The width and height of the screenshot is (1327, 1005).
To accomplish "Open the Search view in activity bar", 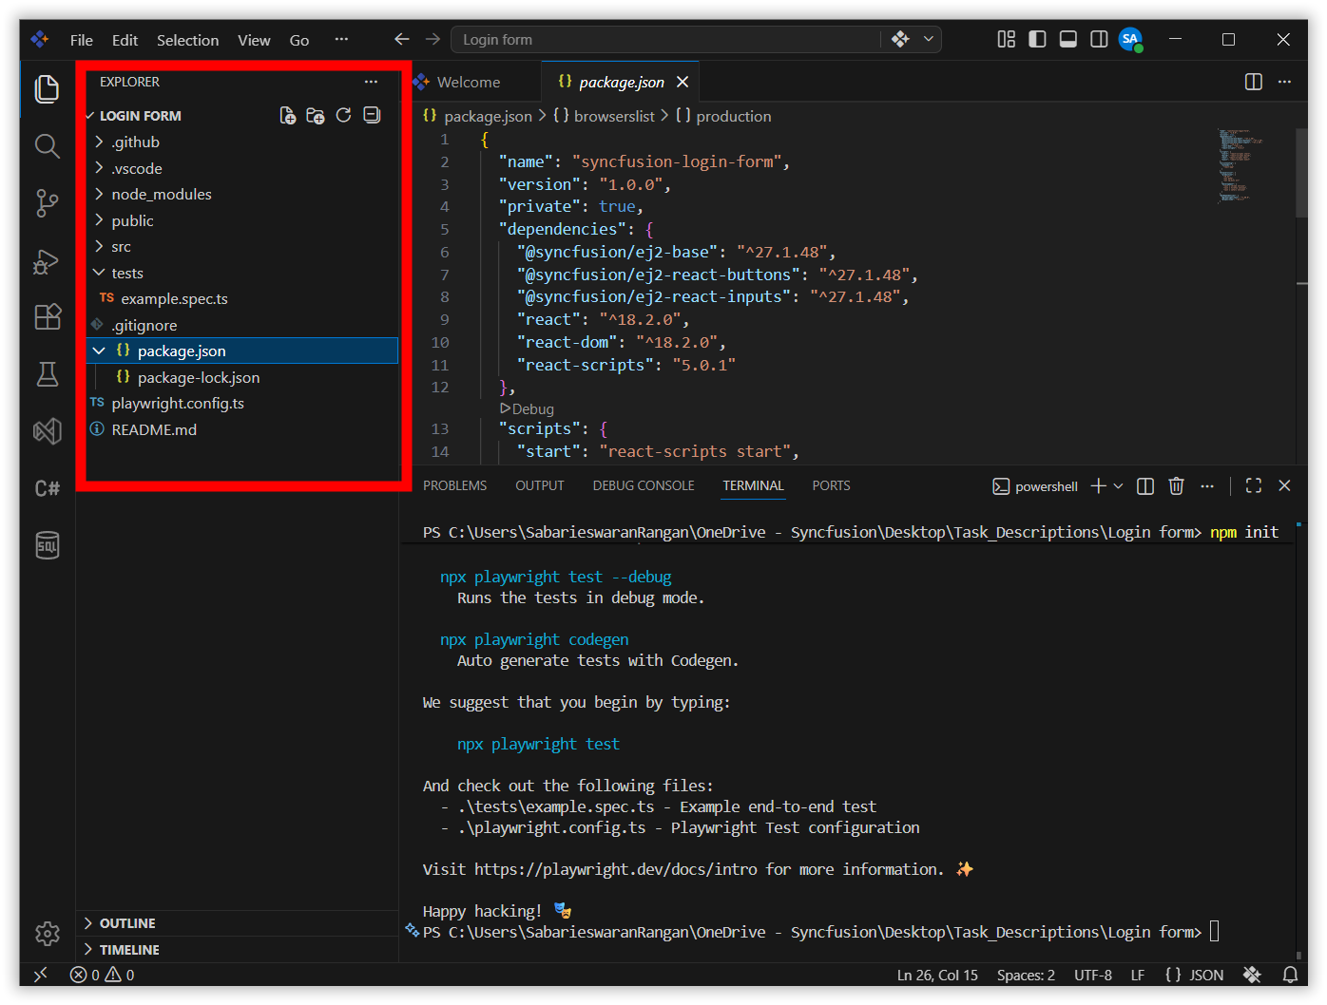I will (x=47, y=145).
